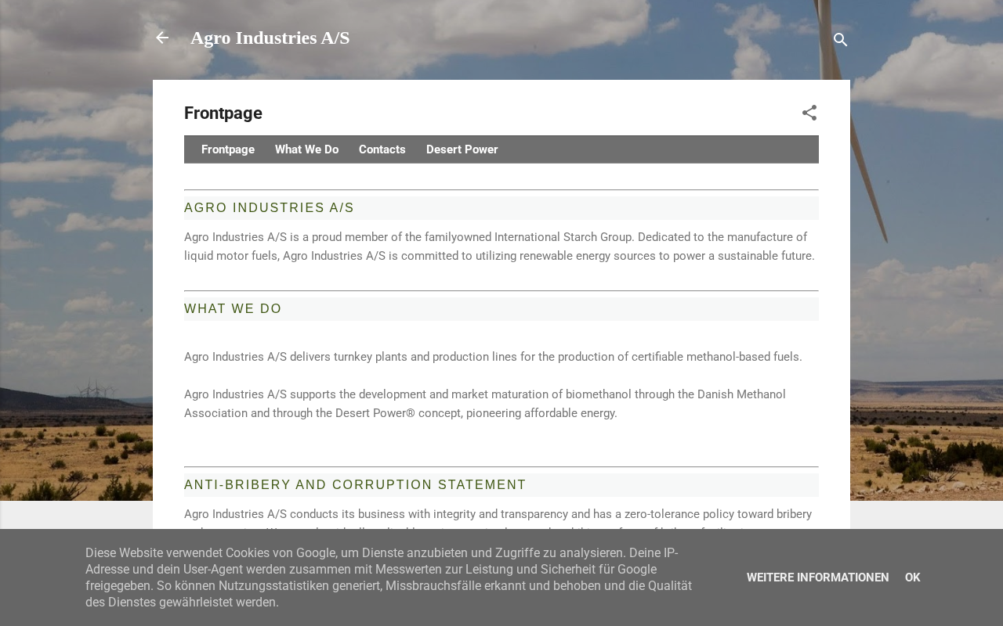Viewport: 1003px width, 626px height.
Task: Click the paragraph mentioning Danish Methanol Association
Action: (x=485, y=404)
